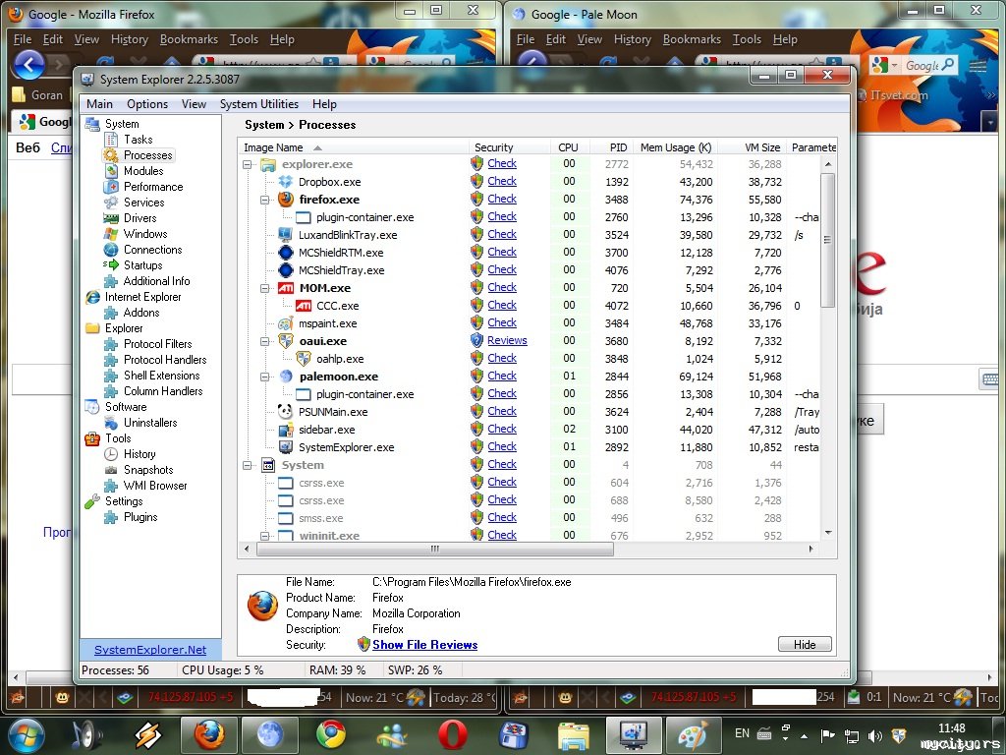Select WMI Browser in the sidebar
Image resolution: width=1006 pixels, height=755 pixels.
tap(154, 486)
